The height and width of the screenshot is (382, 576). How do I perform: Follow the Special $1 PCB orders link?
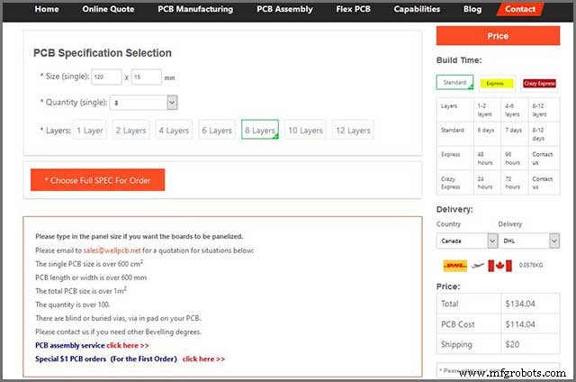click(x=203, y=359)
